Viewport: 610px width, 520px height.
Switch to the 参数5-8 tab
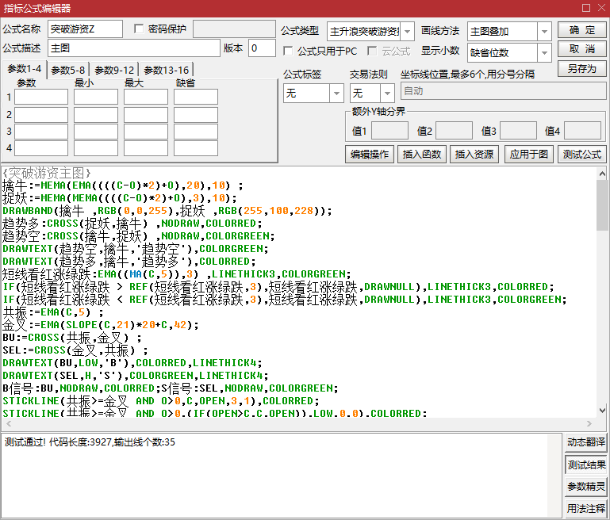68,70
